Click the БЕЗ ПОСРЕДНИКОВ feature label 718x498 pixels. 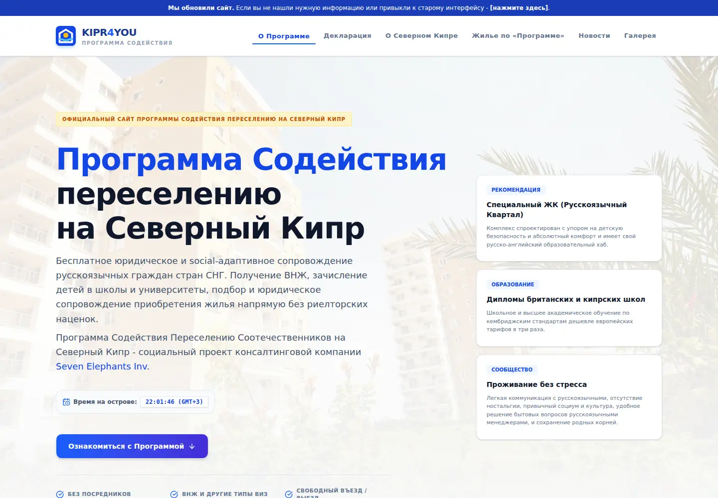pyautogui.click(x=99, y=494)
